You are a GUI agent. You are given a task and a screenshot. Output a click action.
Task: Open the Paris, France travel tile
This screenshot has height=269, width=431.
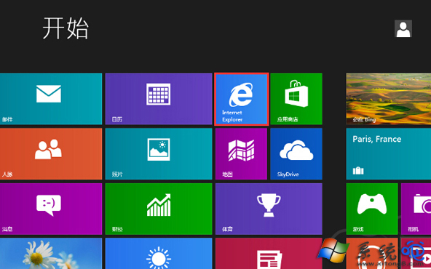[x=389, y=154]
